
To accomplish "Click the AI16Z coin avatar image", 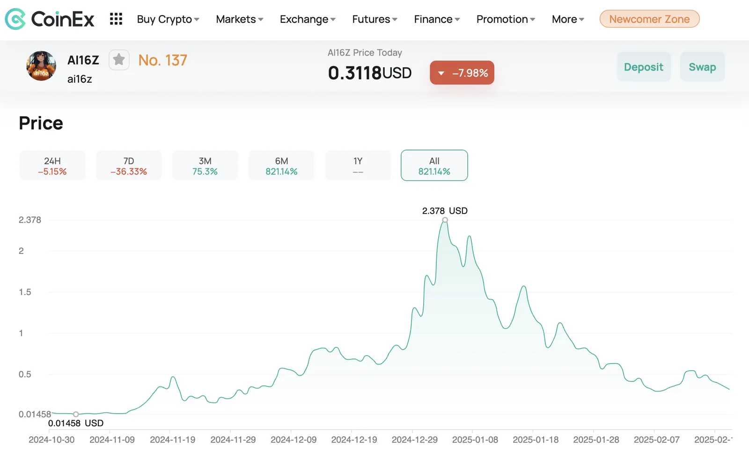I will (x=41, y=66).
